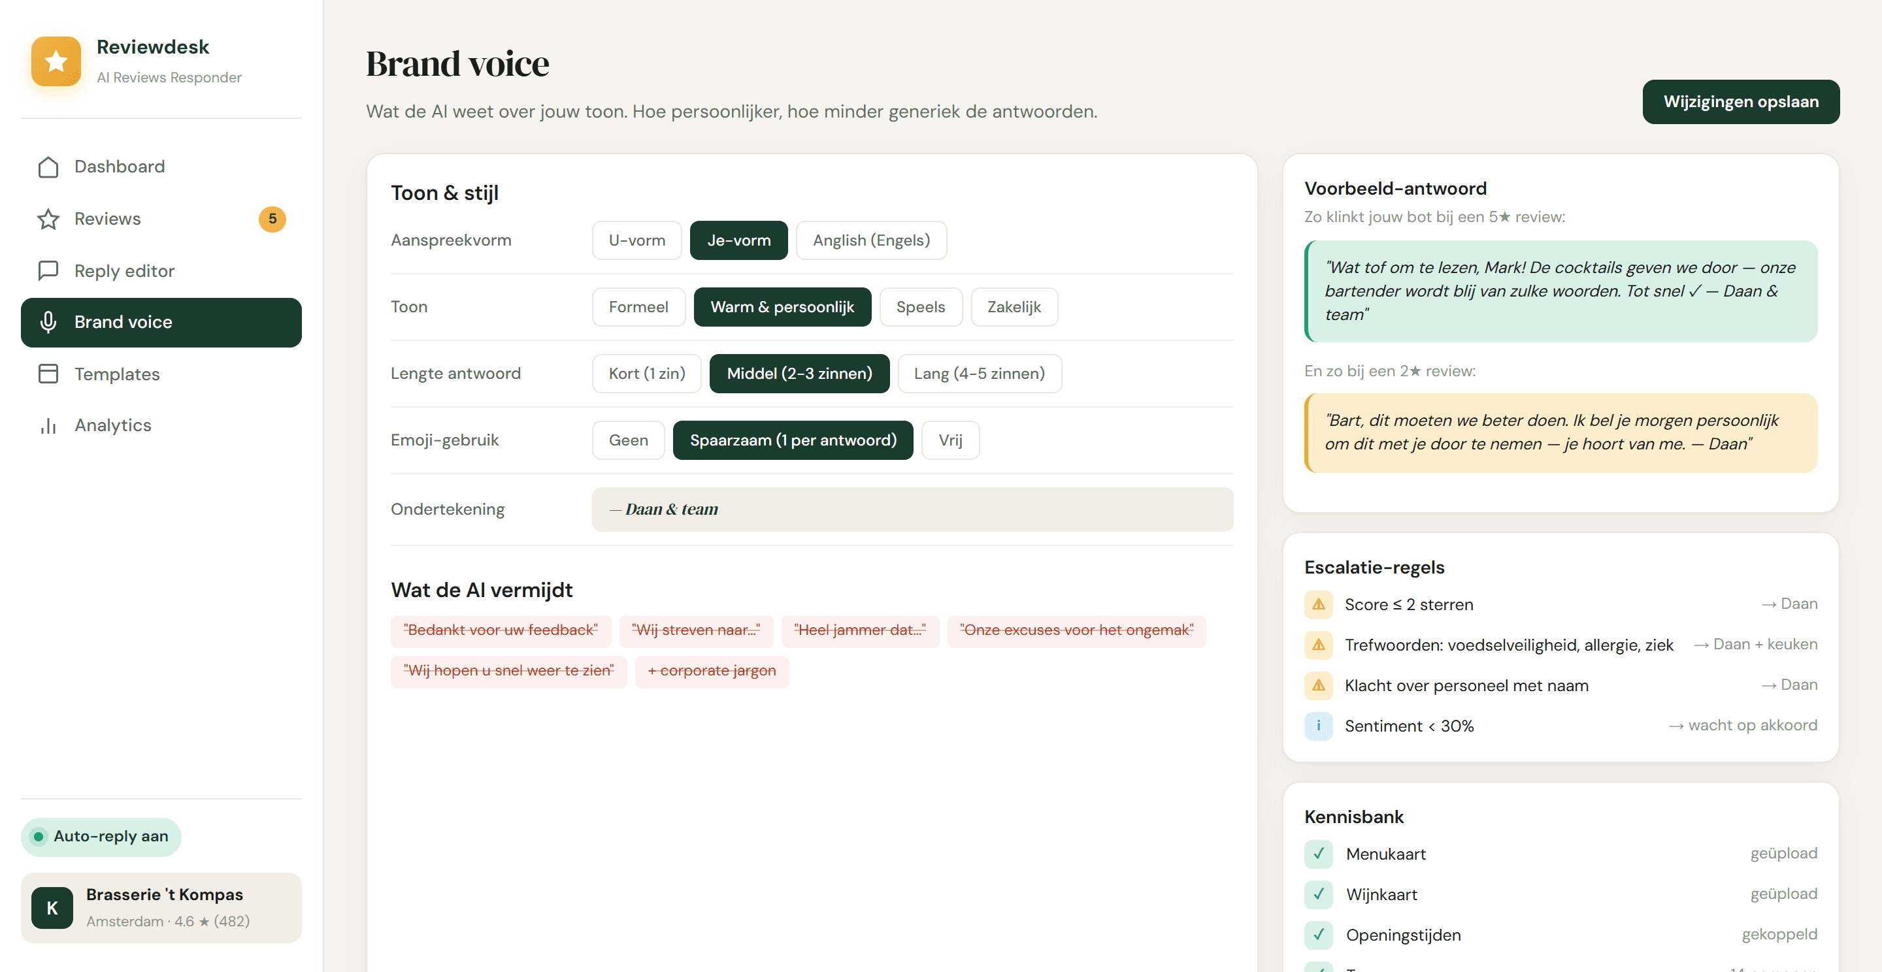
Task: Click the Wijzigingen opslaan button
Action: (x=1741, y=101)
